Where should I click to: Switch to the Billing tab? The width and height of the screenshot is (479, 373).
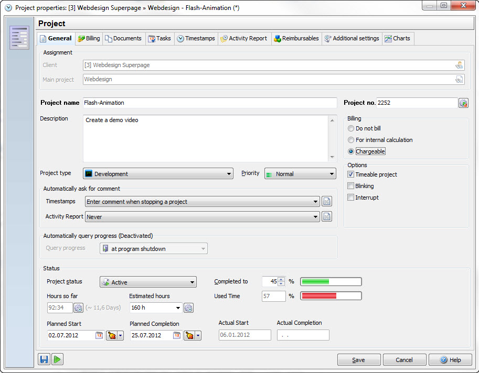89,38
